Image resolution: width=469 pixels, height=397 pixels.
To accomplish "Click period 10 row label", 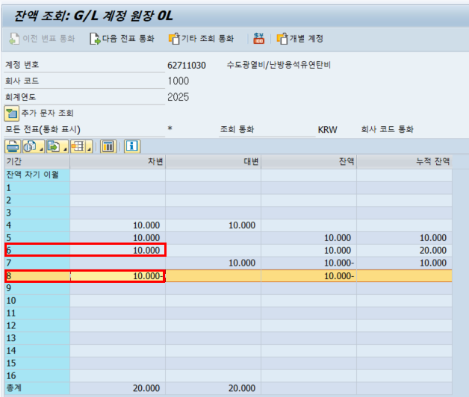I will click(37, 301).
